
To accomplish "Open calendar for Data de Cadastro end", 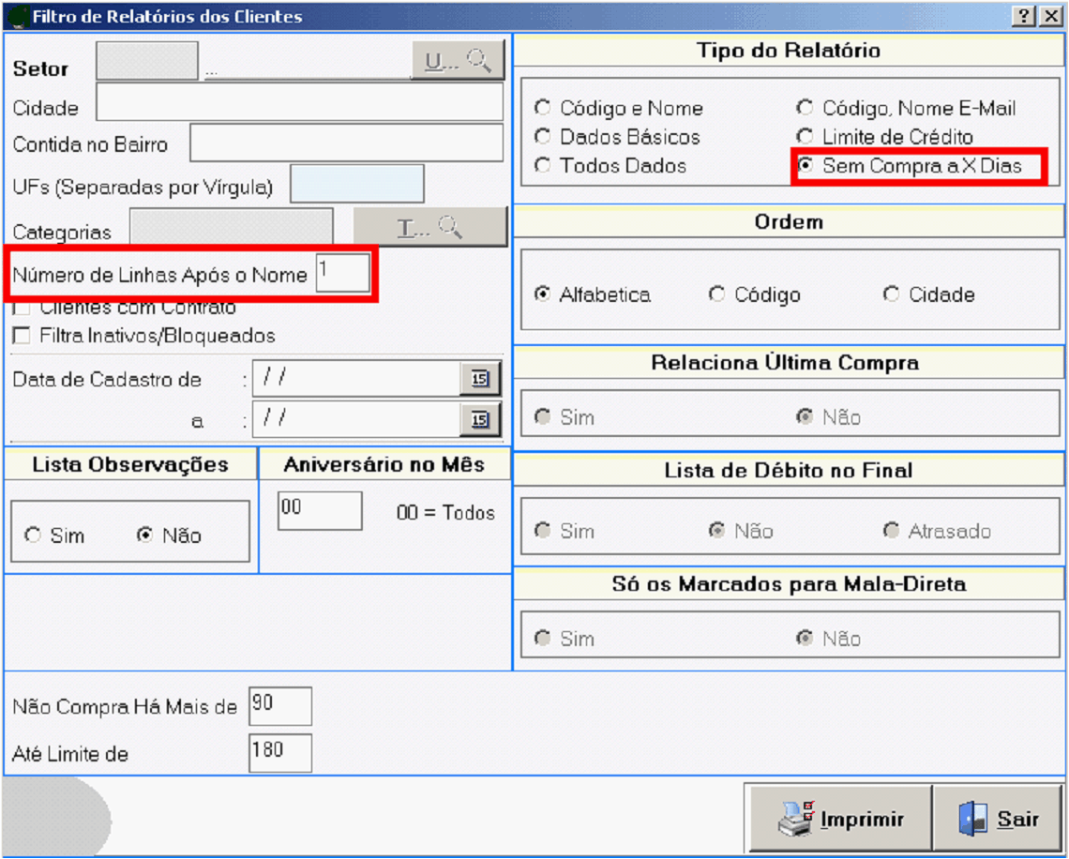I will (x=480, y=420).
